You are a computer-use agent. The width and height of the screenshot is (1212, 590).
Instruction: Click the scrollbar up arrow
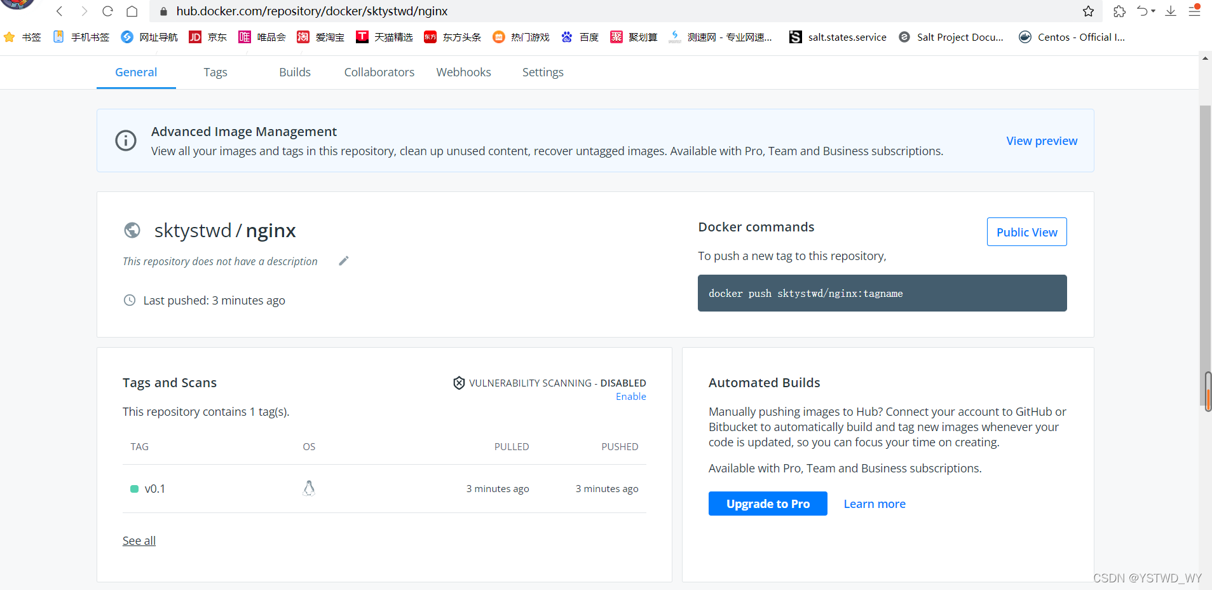(1205, 58)
